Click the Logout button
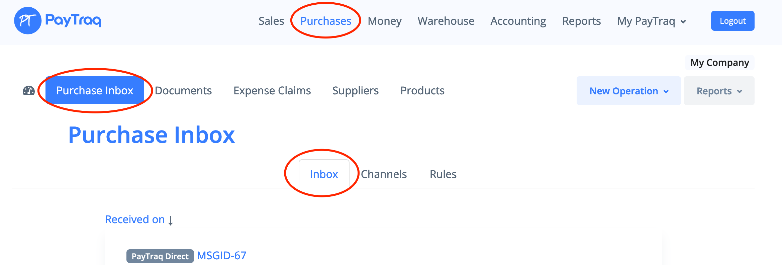The height and width of the screenshot is (265, 782). tap(732, 21)
